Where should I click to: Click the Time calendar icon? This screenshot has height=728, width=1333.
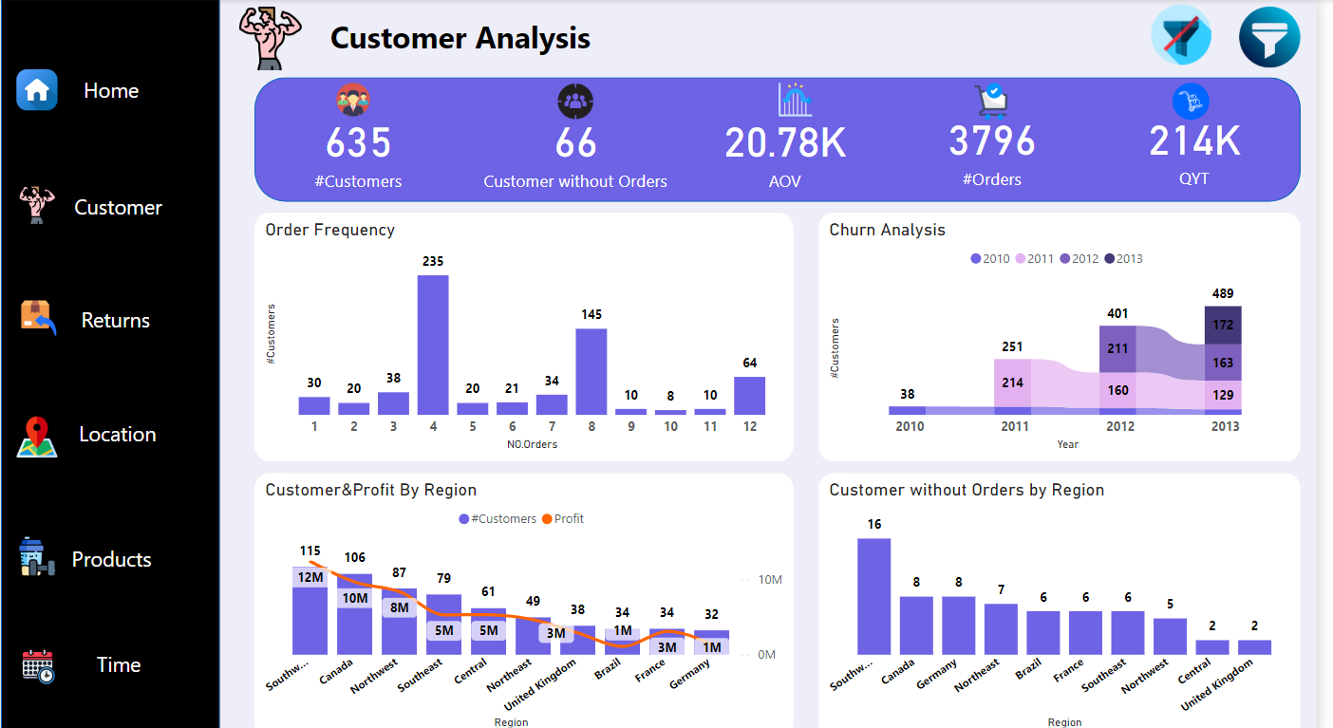(x=38, y=665)
